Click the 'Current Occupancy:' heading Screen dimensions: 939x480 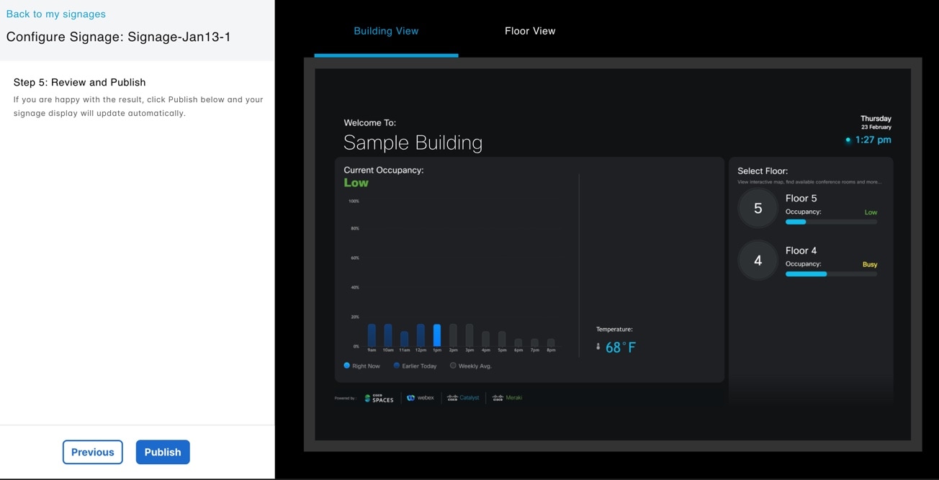[384, 171]
